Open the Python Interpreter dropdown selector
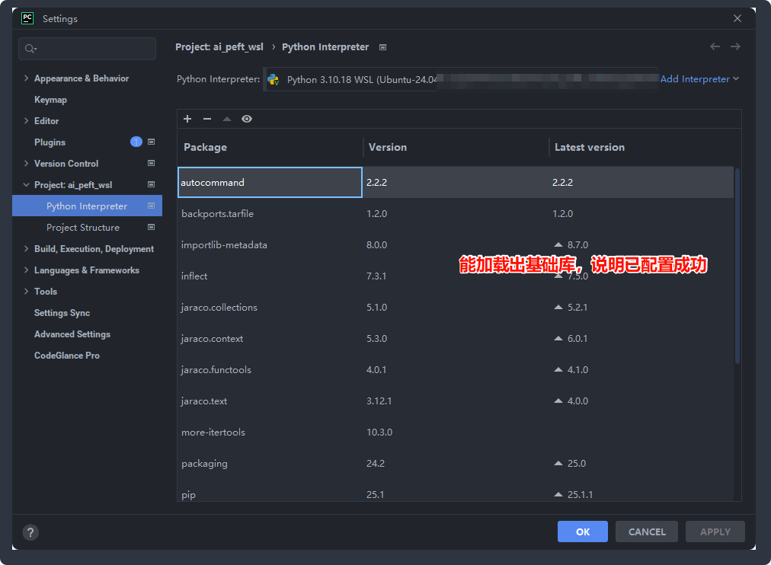This screenshot has width=771, height=565. coord(460,80)
